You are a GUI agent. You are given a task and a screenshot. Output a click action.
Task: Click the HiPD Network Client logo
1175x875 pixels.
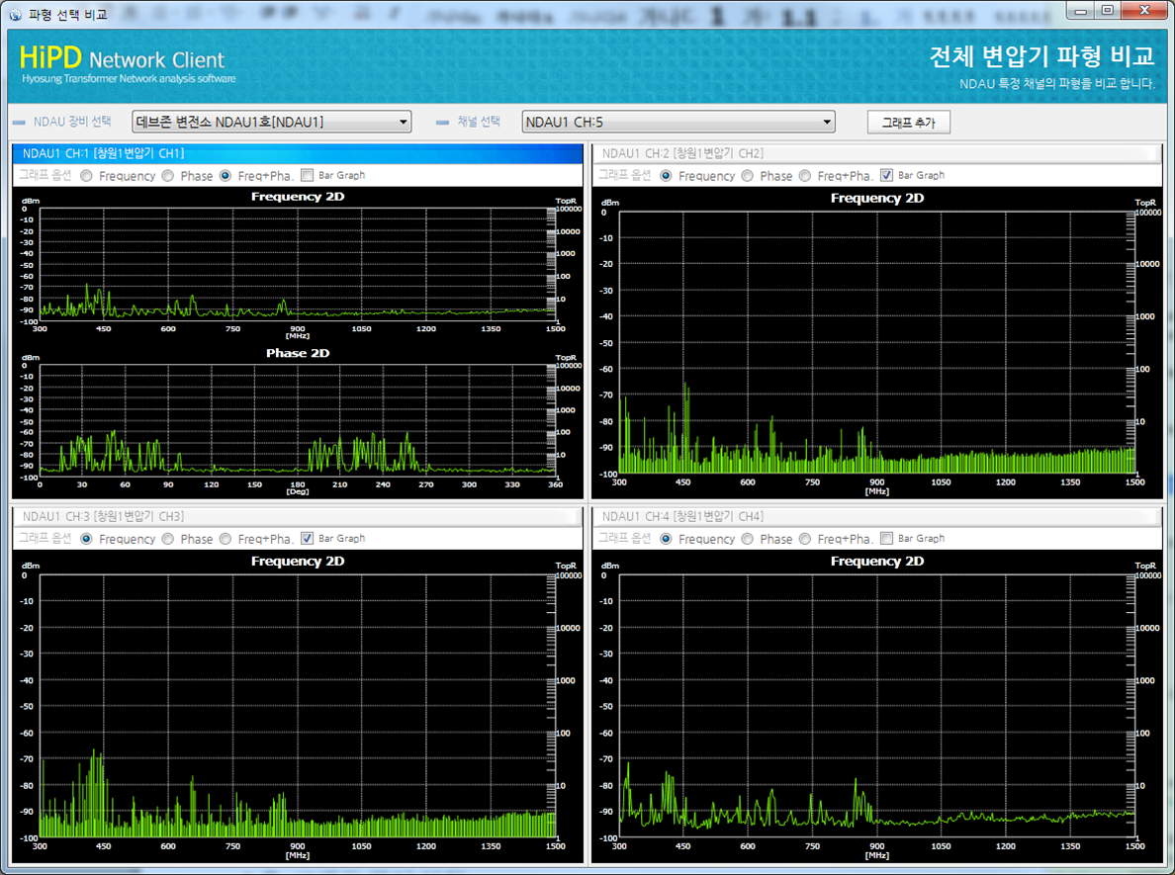[x=128, y=64]
